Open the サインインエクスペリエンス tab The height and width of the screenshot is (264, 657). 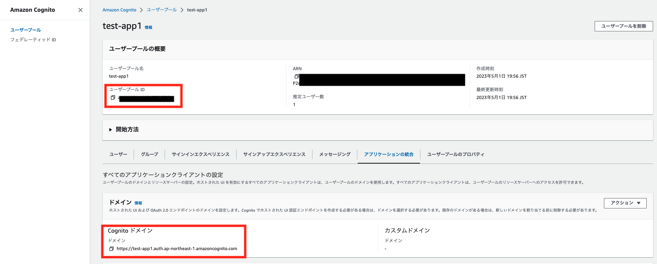click(x=201, y=154)
